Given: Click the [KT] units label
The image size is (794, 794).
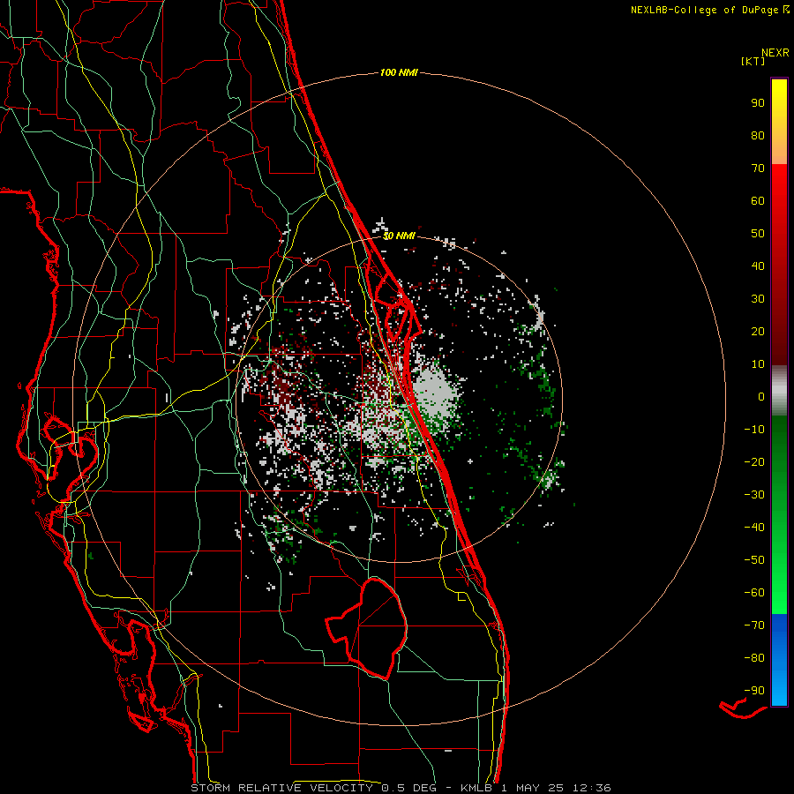Looking at the screenshot, I should (x=753, y=61).
